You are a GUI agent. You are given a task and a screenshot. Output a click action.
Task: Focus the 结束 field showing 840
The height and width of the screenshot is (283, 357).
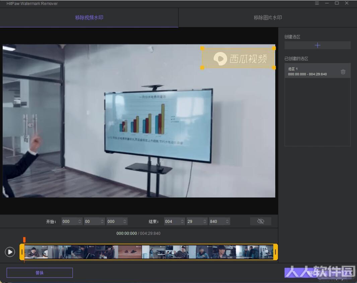coord(219,222)
